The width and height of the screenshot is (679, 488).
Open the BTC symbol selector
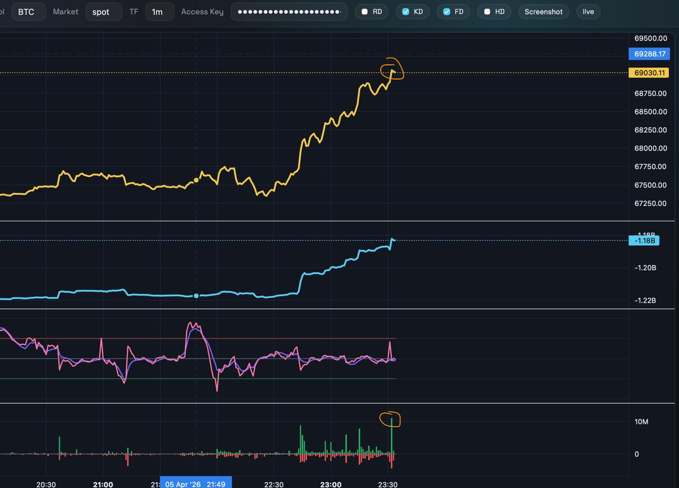(x=28, y=12)
